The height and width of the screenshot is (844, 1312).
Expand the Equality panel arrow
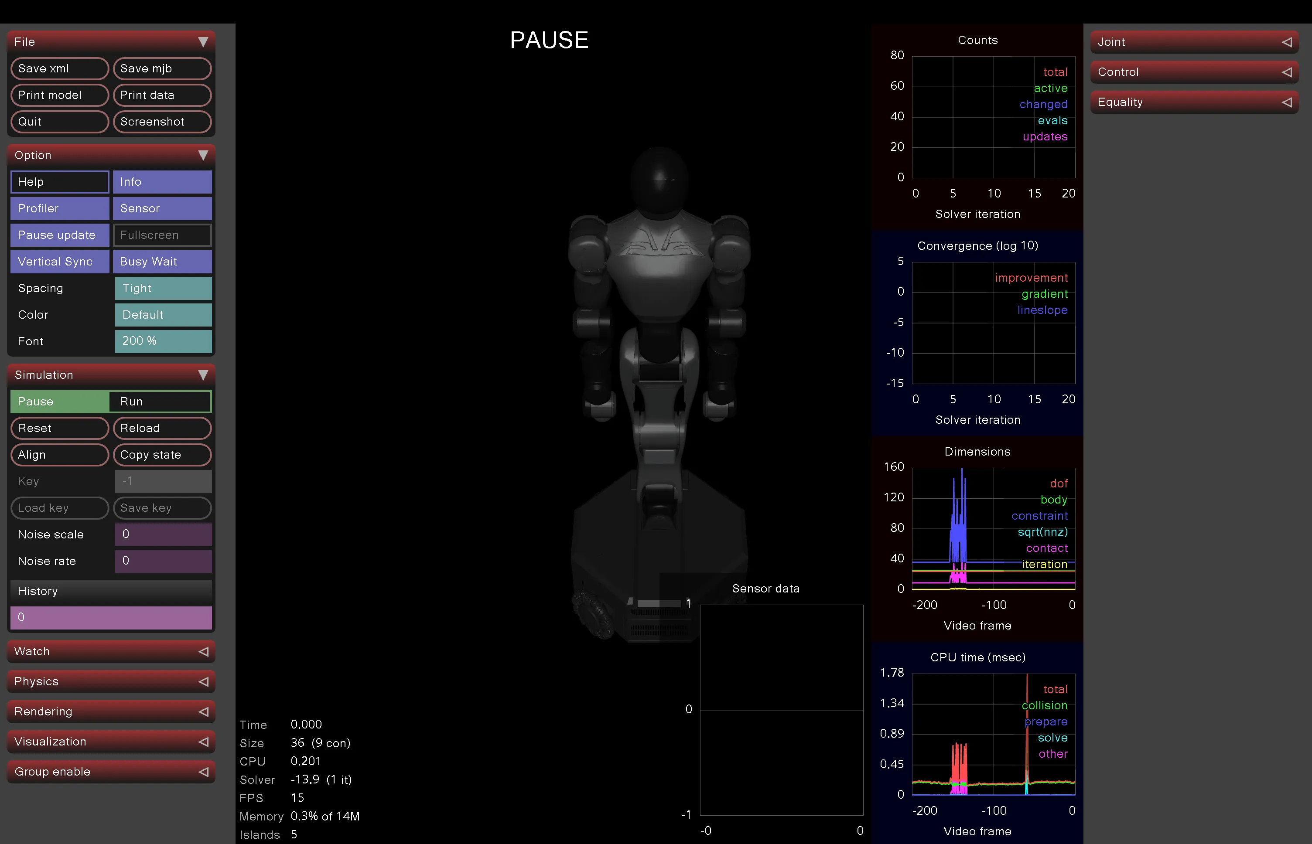point(1287,102)
